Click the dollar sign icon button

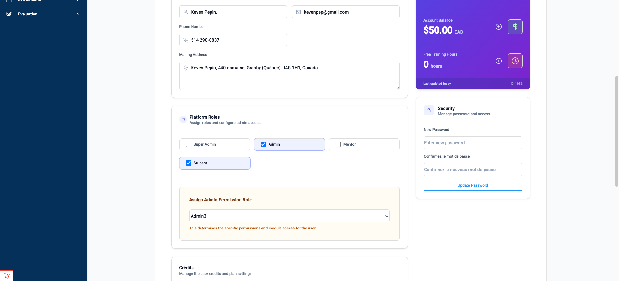[x=515, y=27]
